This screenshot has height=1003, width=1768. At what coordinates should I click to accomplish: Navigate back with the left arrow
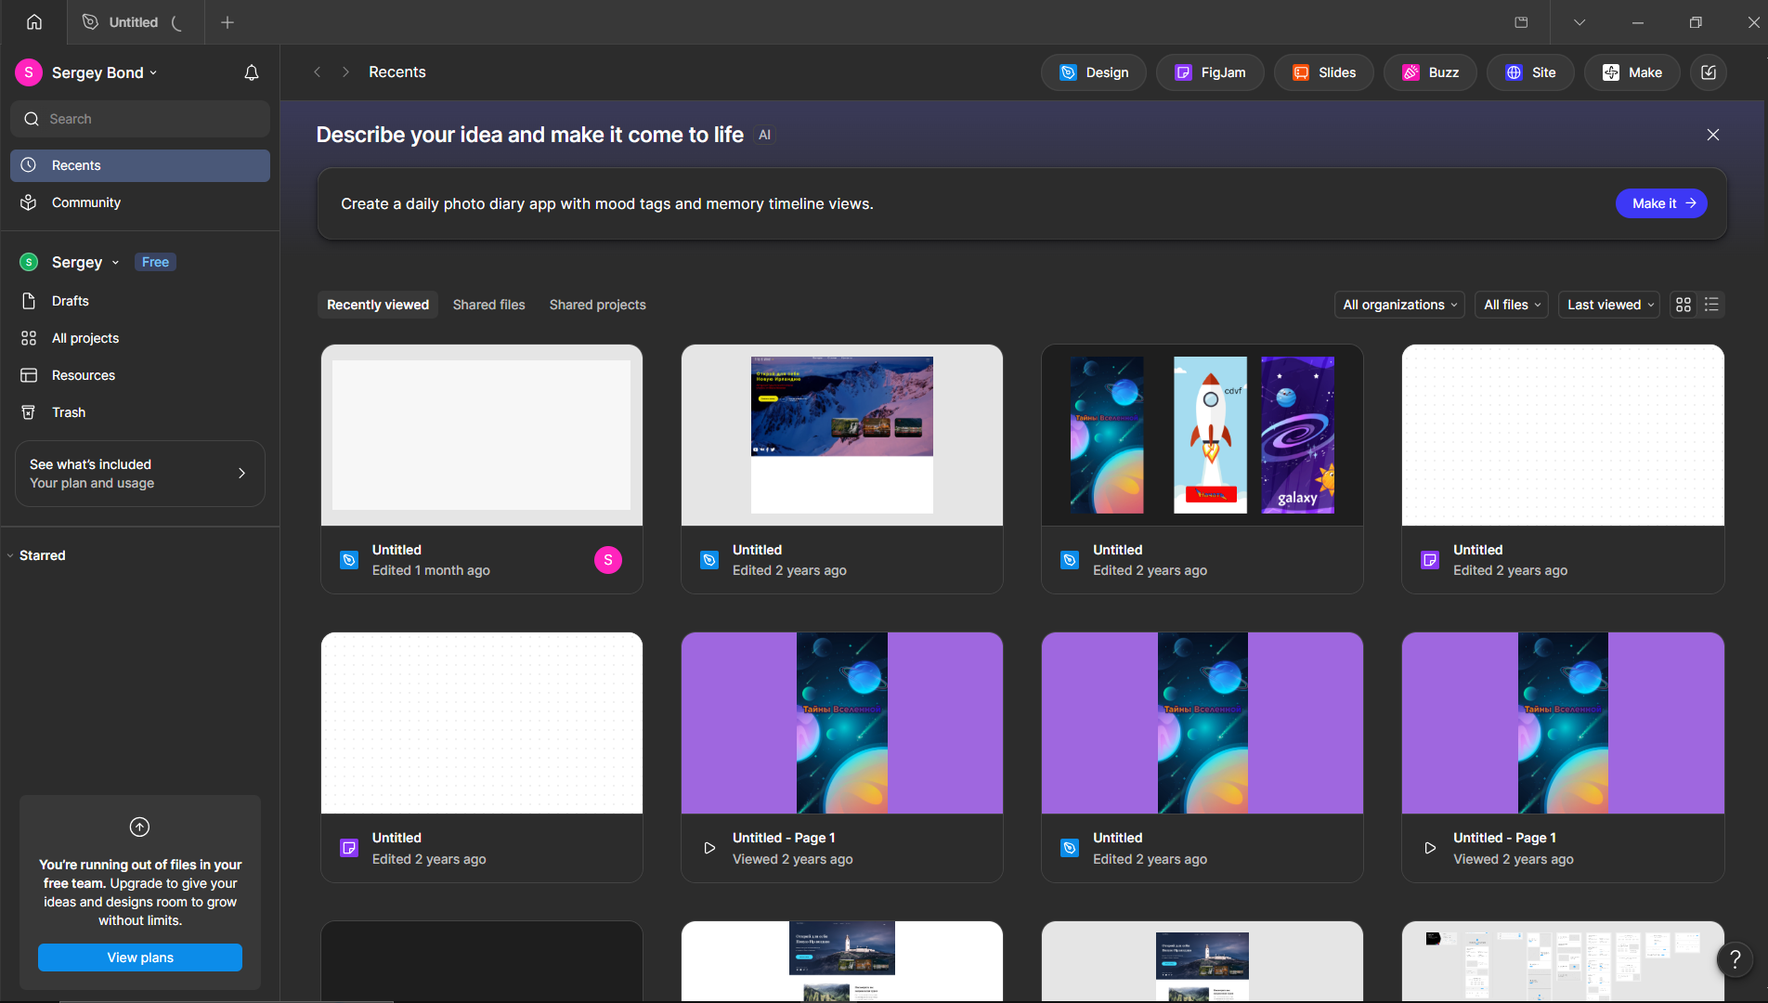(318, 72)
